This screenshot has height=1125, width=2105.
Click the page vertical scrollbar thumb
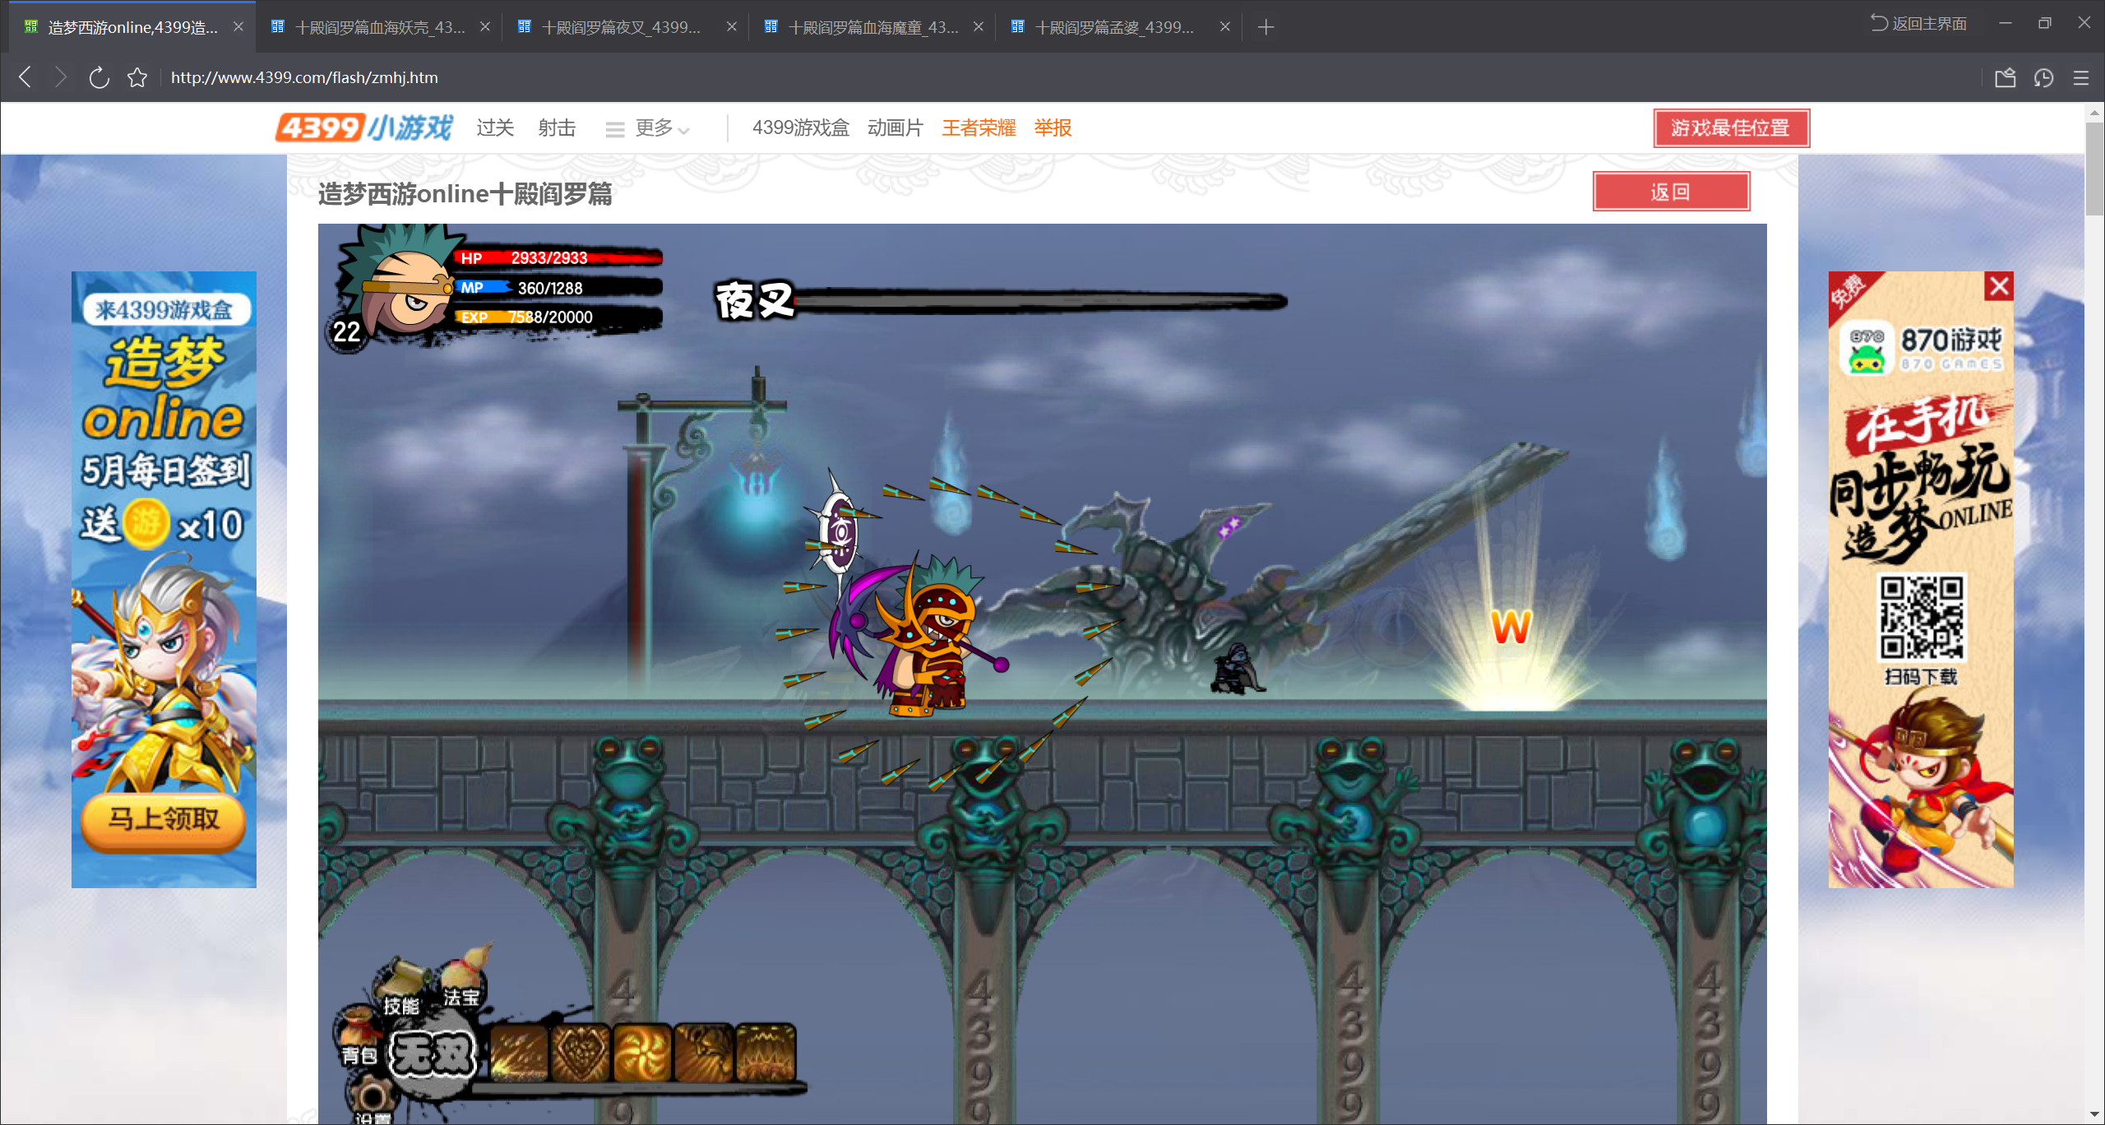(2093, 169)
